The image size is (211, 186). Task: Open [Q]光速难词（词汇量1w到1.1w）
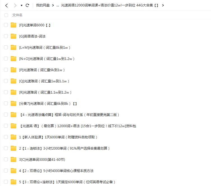coord(44,81)
